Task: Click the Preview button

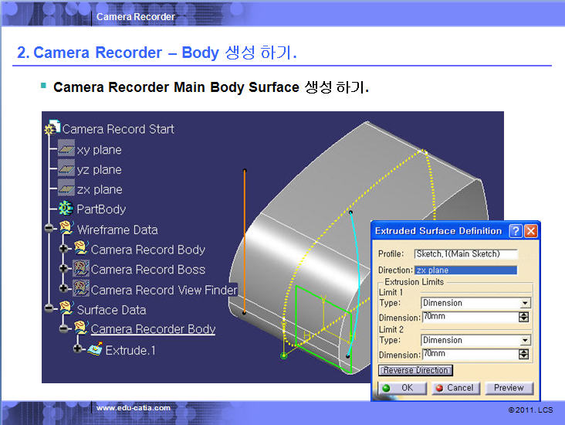Action: click(508, 388)
